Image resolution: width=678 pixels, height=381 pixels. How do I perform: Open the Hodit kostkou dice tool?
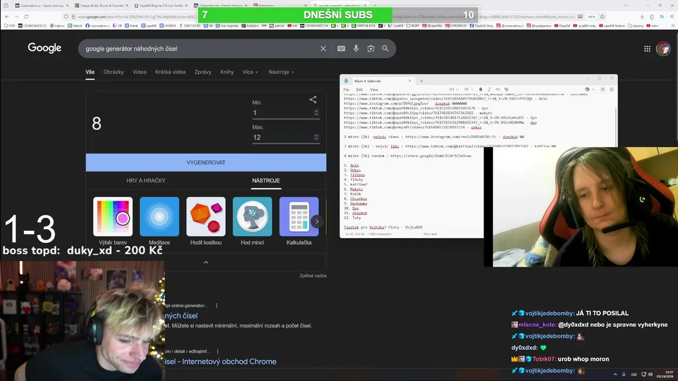pyautogui.click(x=206, y=221)
